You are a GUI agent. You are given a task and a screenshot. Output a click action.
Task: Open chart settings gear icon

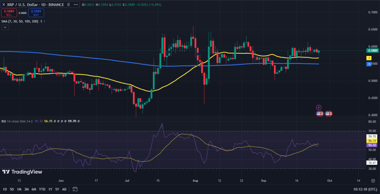coord(373,180)
